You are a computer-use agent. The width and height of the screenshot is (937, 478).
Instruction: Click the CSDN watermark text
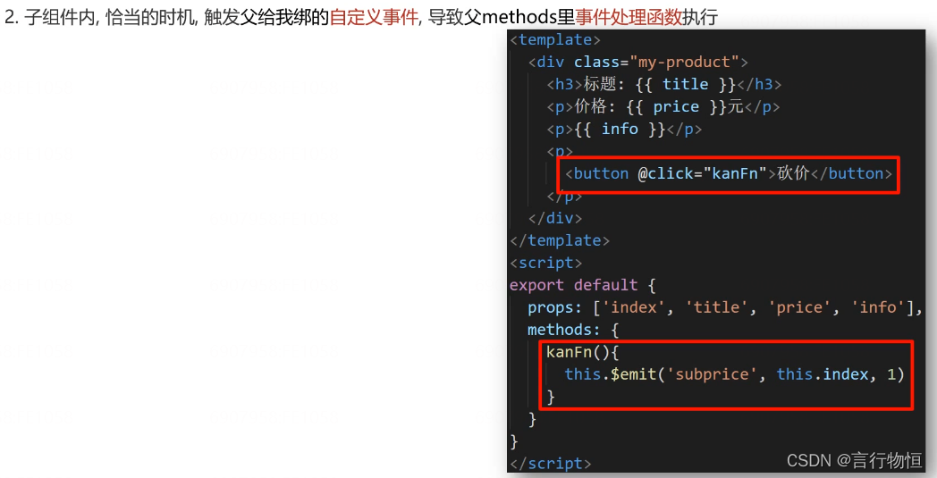854,461
